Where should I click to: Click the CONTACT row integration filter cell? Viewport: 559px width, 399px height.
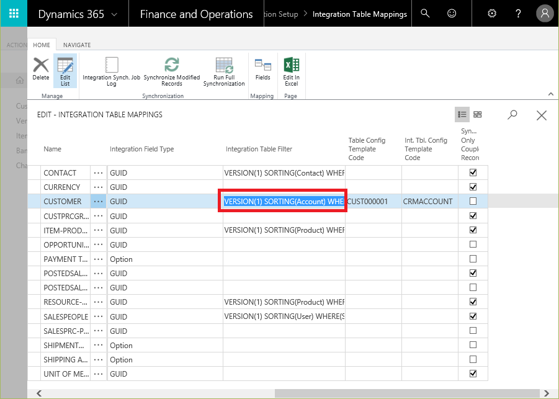284,173
